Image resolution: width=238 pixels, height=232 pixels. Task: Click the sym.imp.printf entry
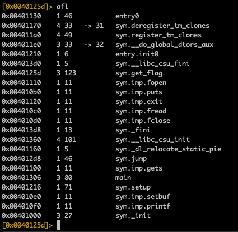tap(143, 206)
